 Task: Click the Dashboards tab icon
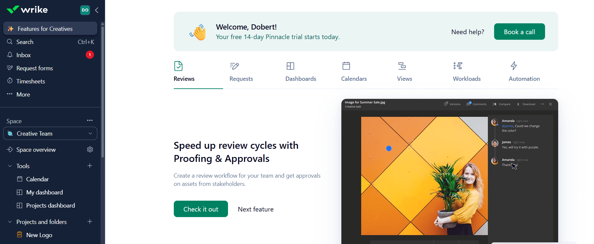(x=290, y=66)
